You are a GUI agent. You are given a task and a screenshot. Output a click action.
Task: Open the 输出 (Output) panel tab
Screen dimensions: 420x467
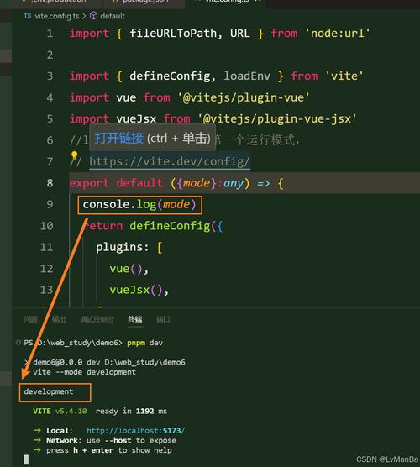tap(59, 319)
